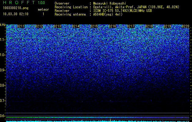Image resolution: width=192 pixels, height=122 pixels.
Task: Click the 0213 time marker
Action: pyautogui.click(x=57, y=26)
